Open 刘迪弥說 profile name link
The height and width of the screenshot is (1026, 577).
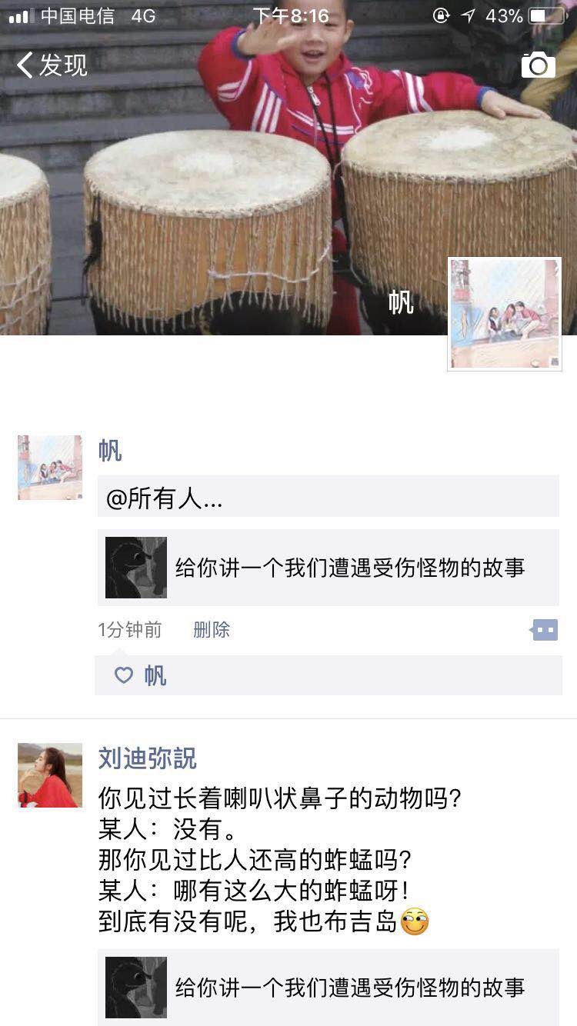(x=147, y=758)
